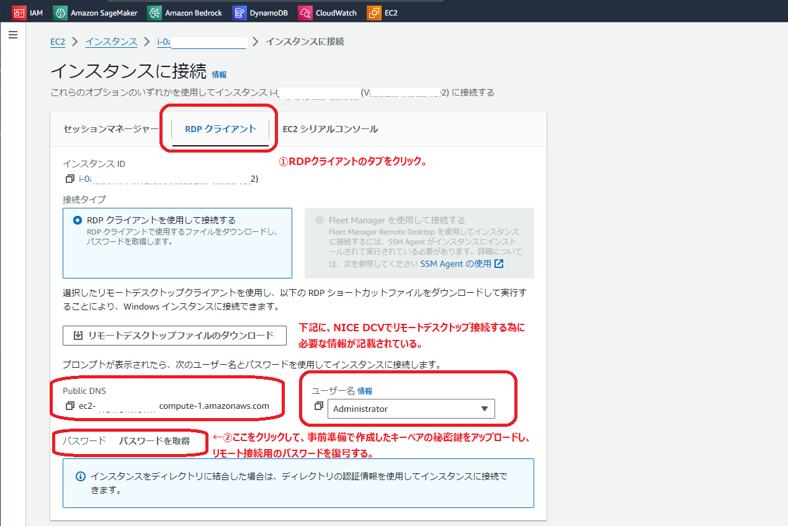Open the Amazon SageMaker shortcut icon

click(60, 12)
